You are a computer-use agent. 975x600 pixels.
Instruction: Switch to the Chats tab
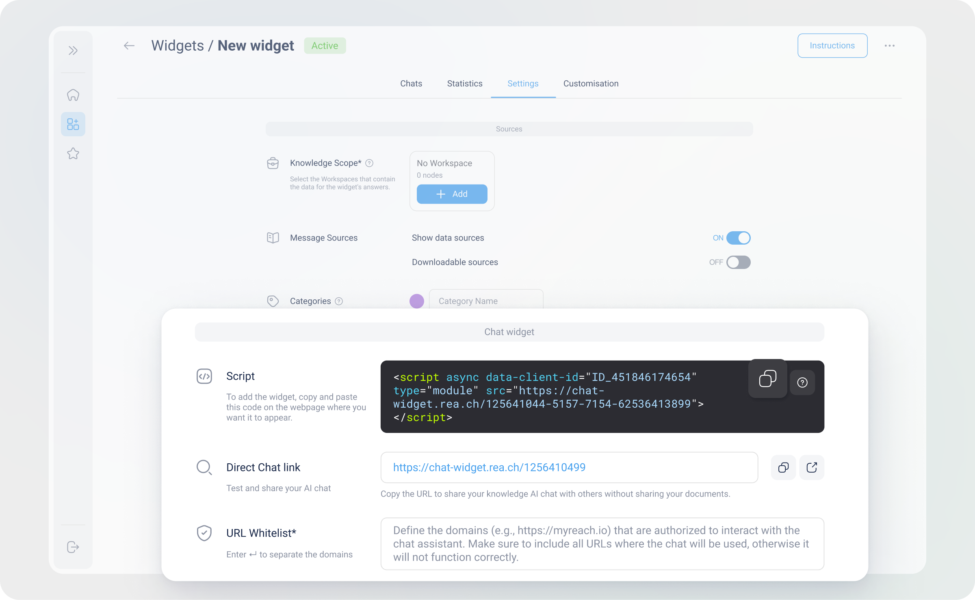coord(411,83)
